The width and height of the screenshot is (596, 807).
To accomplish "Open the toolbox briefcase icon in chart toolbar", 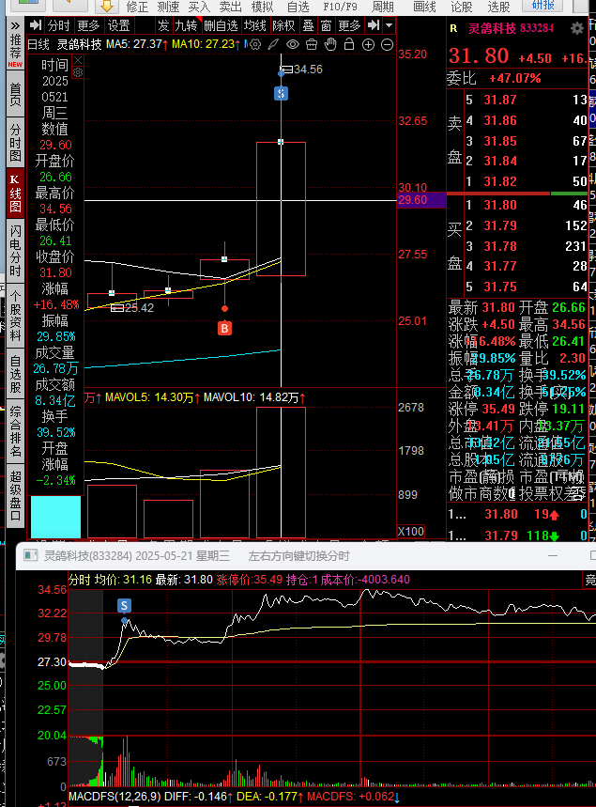I will (x=312, y=45).
